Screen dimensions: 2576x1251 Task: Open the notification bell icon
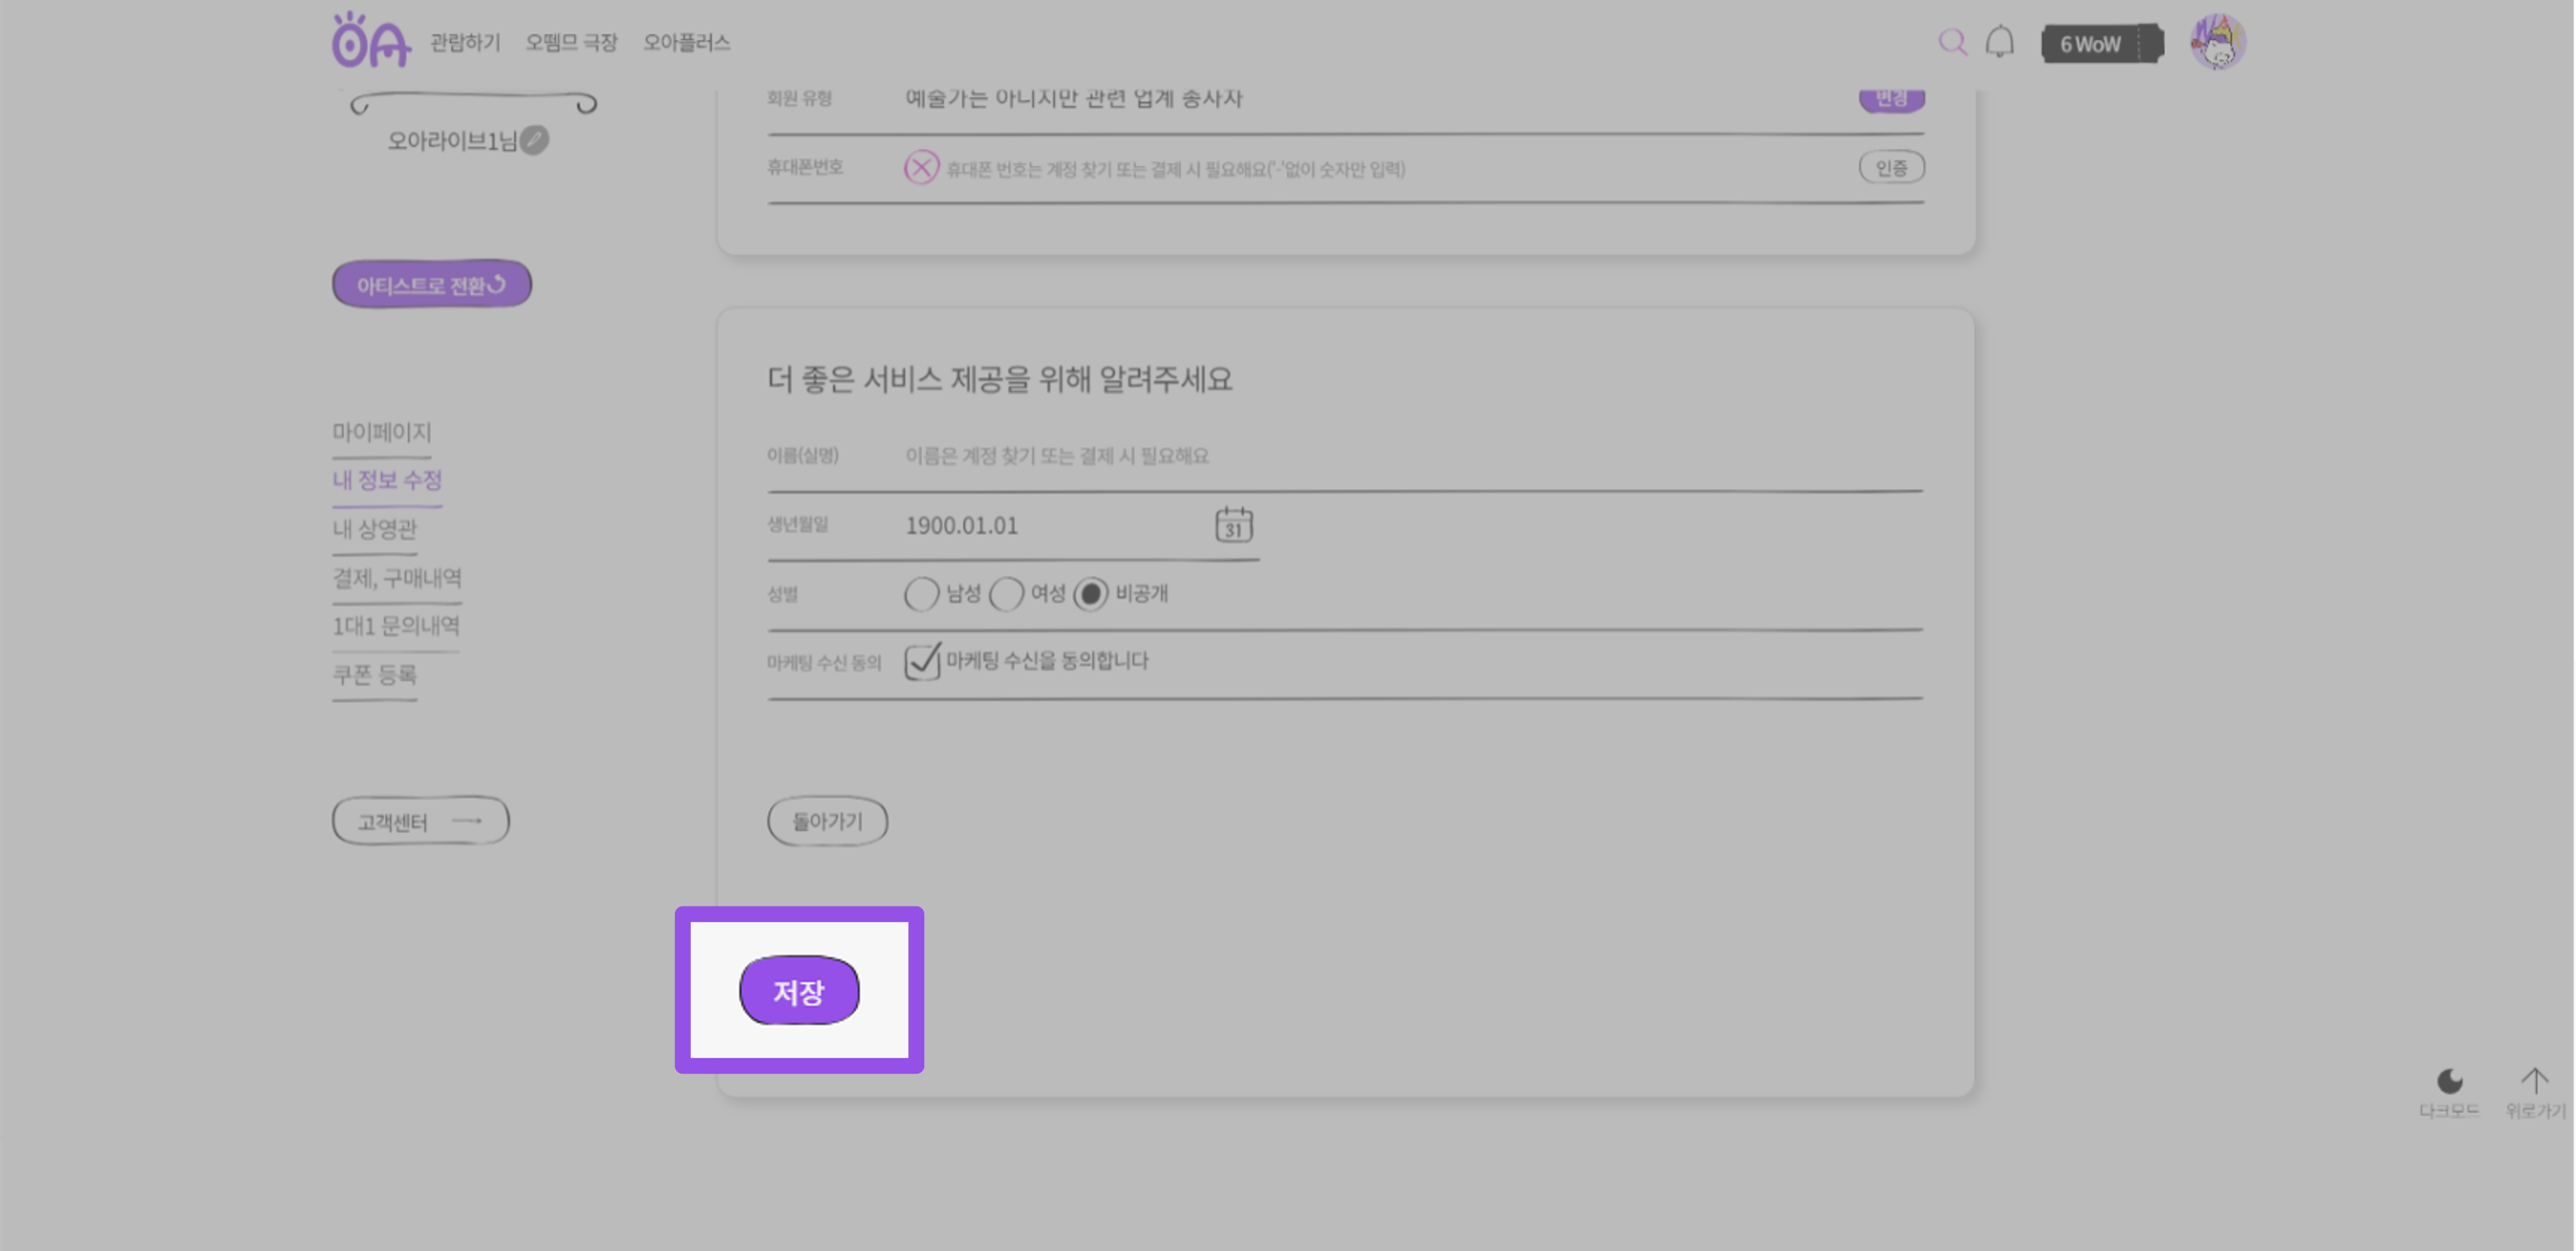(x=2000, y=42)
